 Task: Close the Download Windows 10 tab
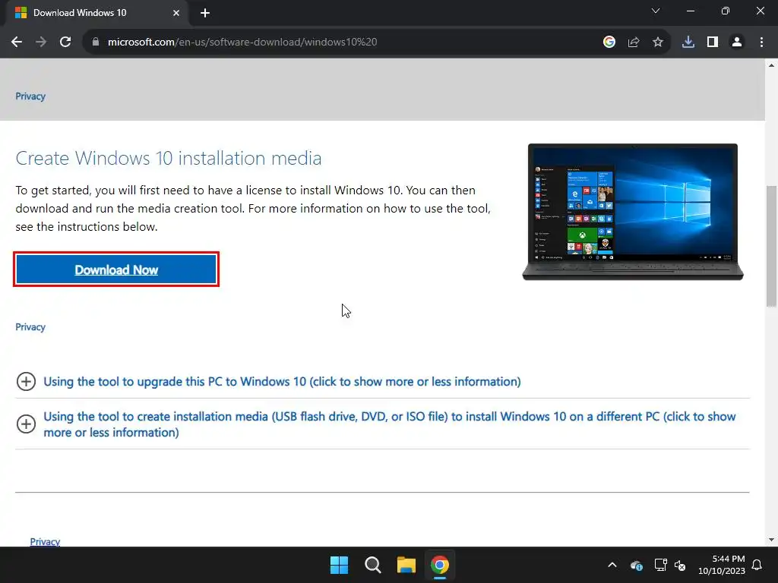click(x=176, y=13)
